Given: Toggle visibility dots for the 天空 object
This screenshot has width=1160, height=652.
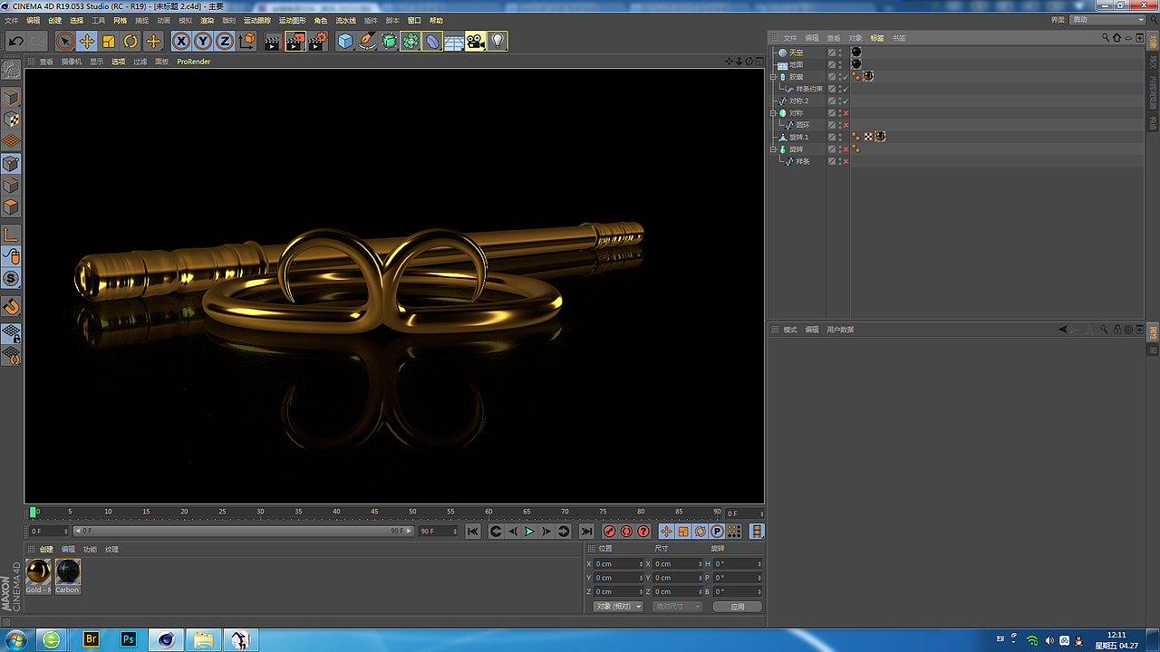Looking at the screenshot, I should point(839,53).
